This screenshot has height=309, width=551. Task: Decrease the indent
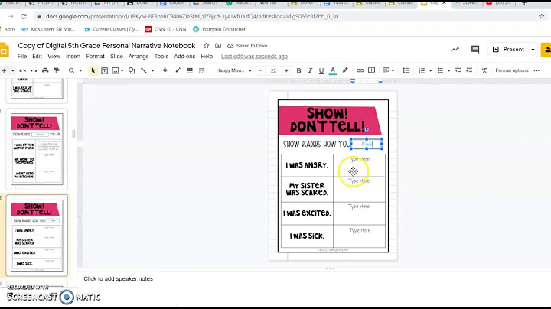pyautogui.click(x=458, y=70)
